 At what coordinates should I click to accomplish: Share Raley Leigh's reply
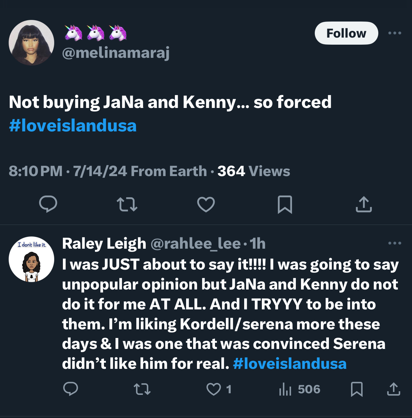(x=394, y=389)
